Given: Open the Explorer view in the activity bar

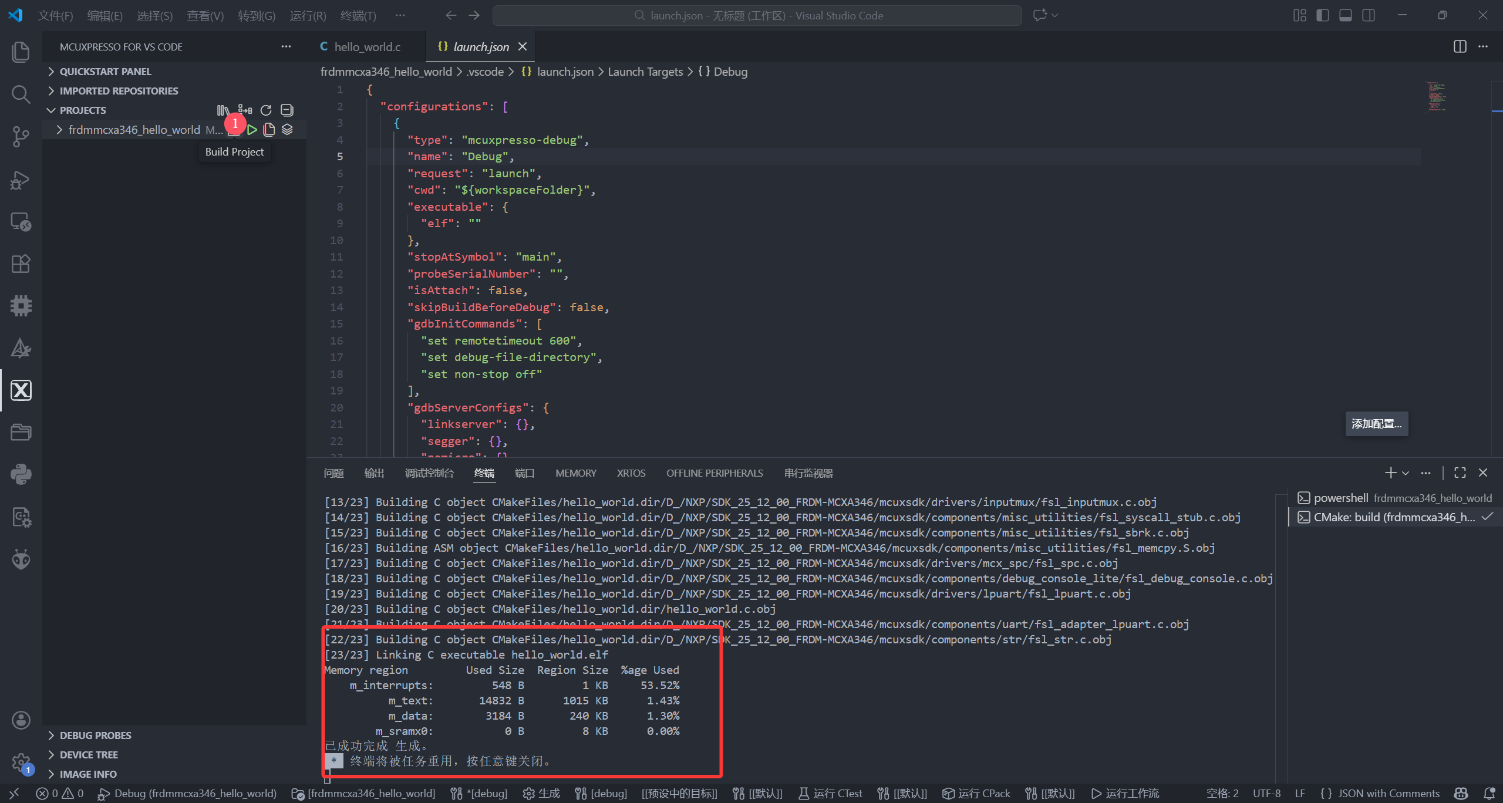Looking at the screenshot, I should click(x=21, y=52).
